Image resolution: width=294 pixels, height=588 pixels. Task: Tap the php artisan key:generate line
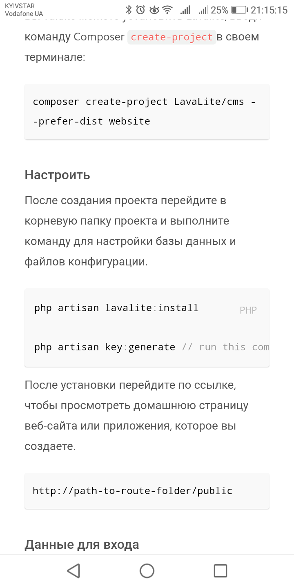point(105,347)
